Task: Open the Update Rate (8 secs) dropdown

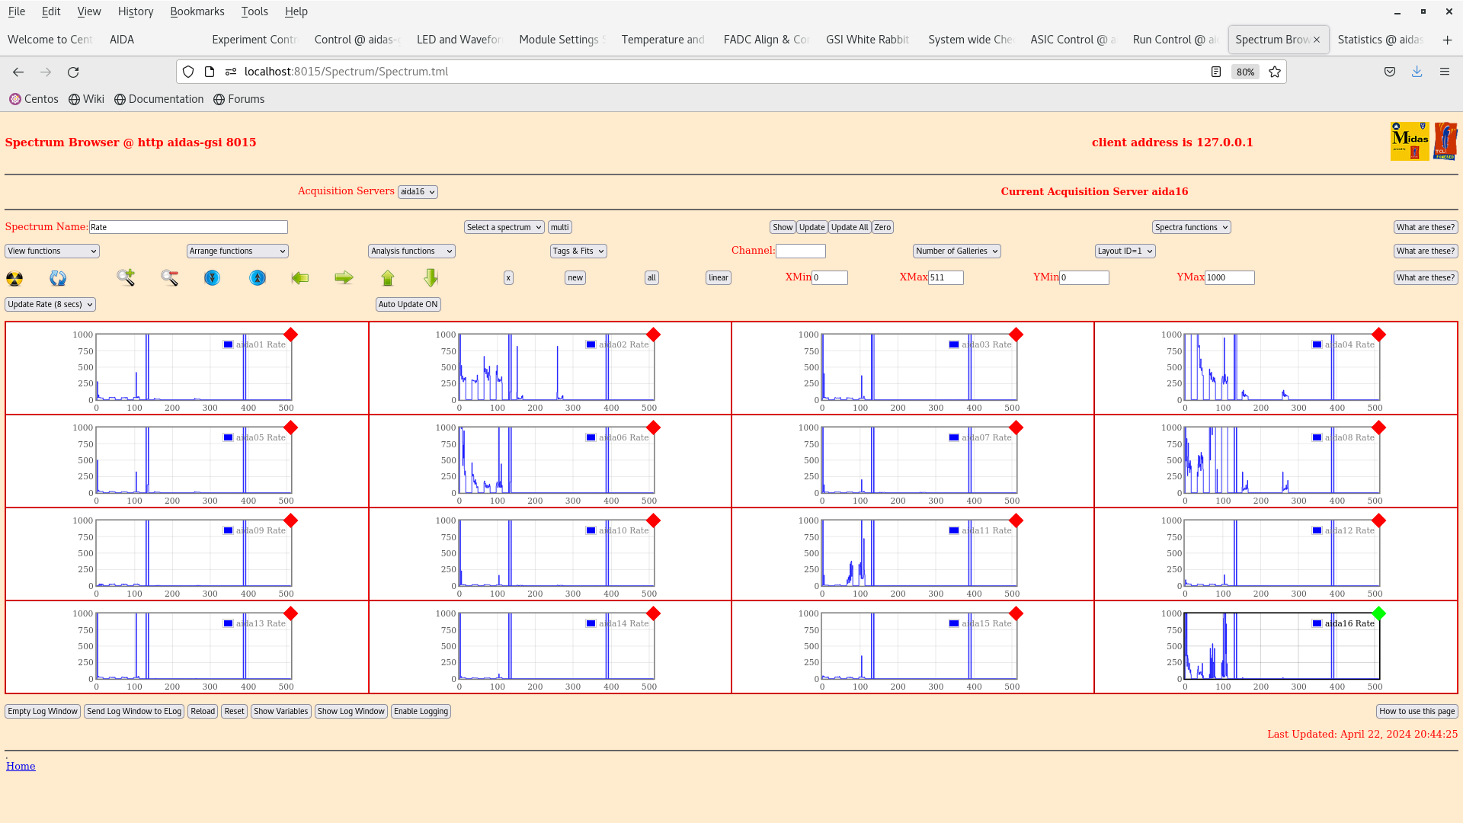Action: pos(50,304)
